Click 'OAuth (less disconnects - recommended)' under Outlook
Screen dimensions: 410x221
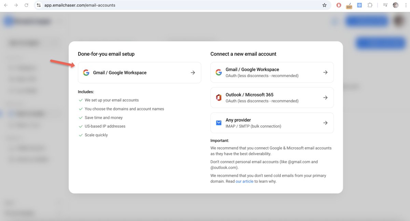pos(262,101)
